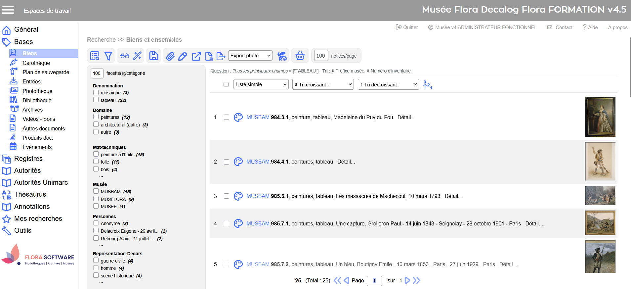Screen dimensions: 631x289
Task: Click the next page arrow in pagination
Action: [407, 280]
